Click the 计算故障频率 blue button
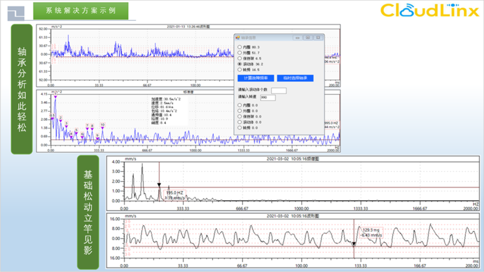The width and height of the screenshot is (484, 272). (x=256, y=78)
